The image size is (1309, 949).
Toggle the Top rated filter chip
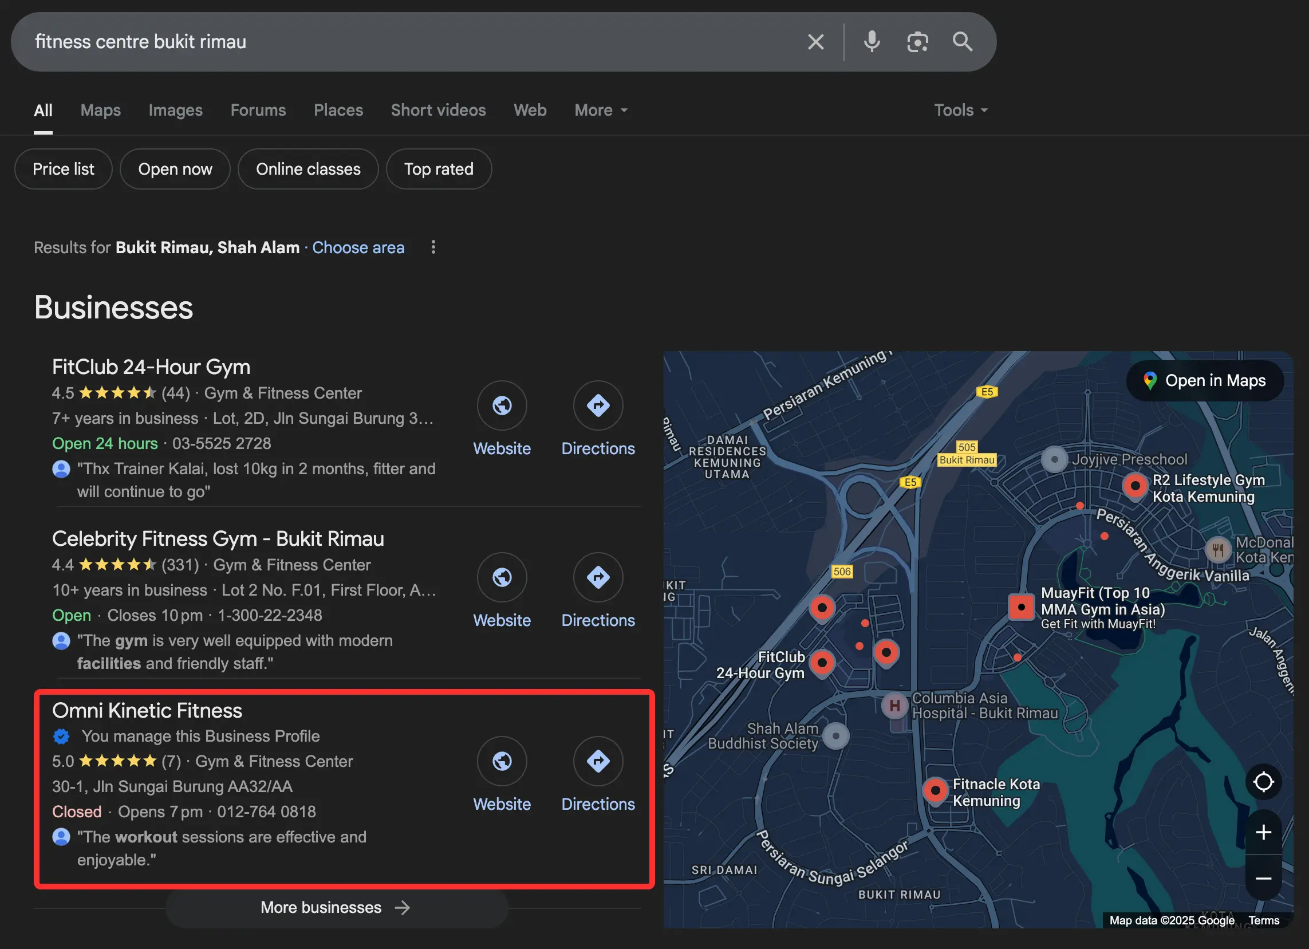[439, 169]
